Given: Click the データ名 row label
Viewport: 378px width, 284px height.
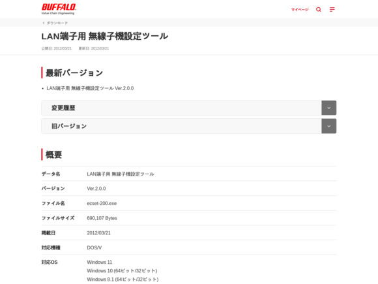Looking at the screenshot, I should 51,174.
